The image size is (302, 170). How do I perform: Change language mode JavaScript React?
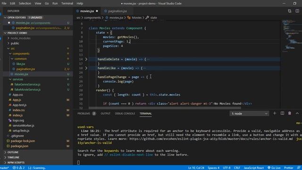click(x=253, y=168)
